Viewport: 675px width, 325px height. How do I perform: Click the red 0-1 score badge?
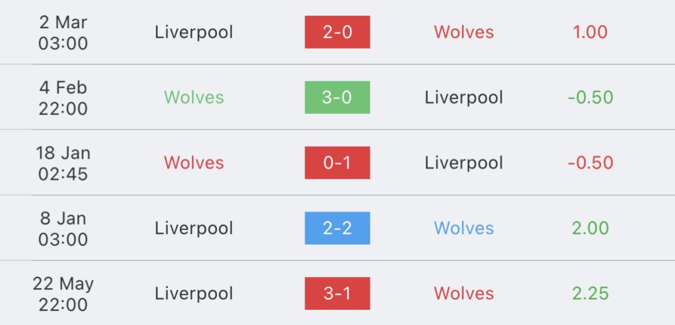click(x=337, y=163)
